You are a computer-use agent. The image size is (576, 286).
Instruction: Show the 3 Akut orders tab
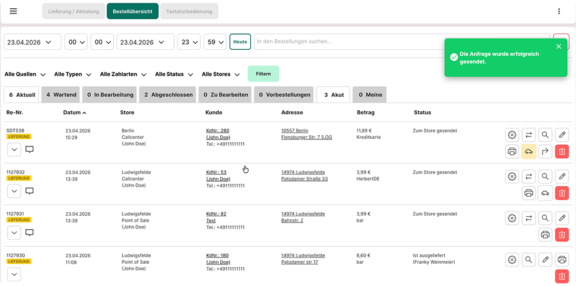click(333, 95)
